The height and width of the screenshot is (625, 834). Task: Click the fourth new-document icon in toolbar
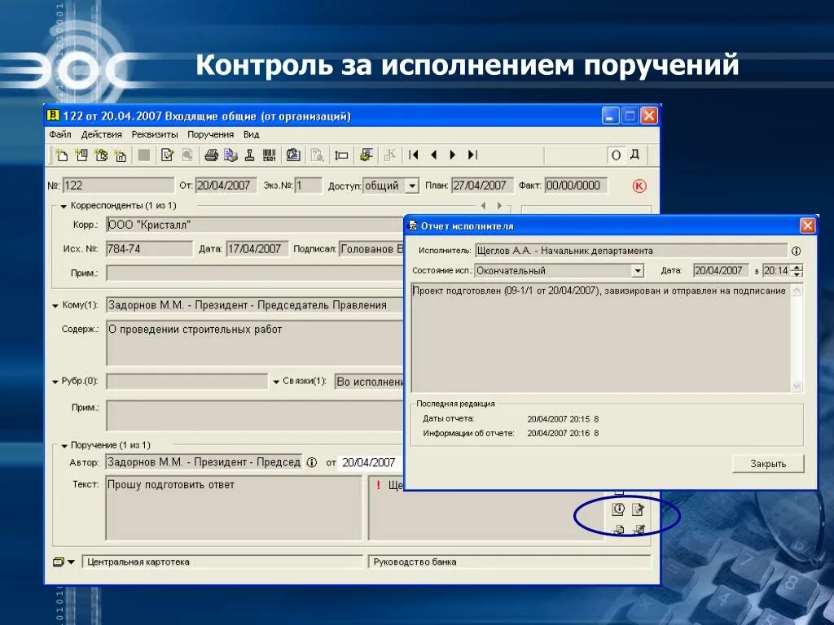(121, 155)
